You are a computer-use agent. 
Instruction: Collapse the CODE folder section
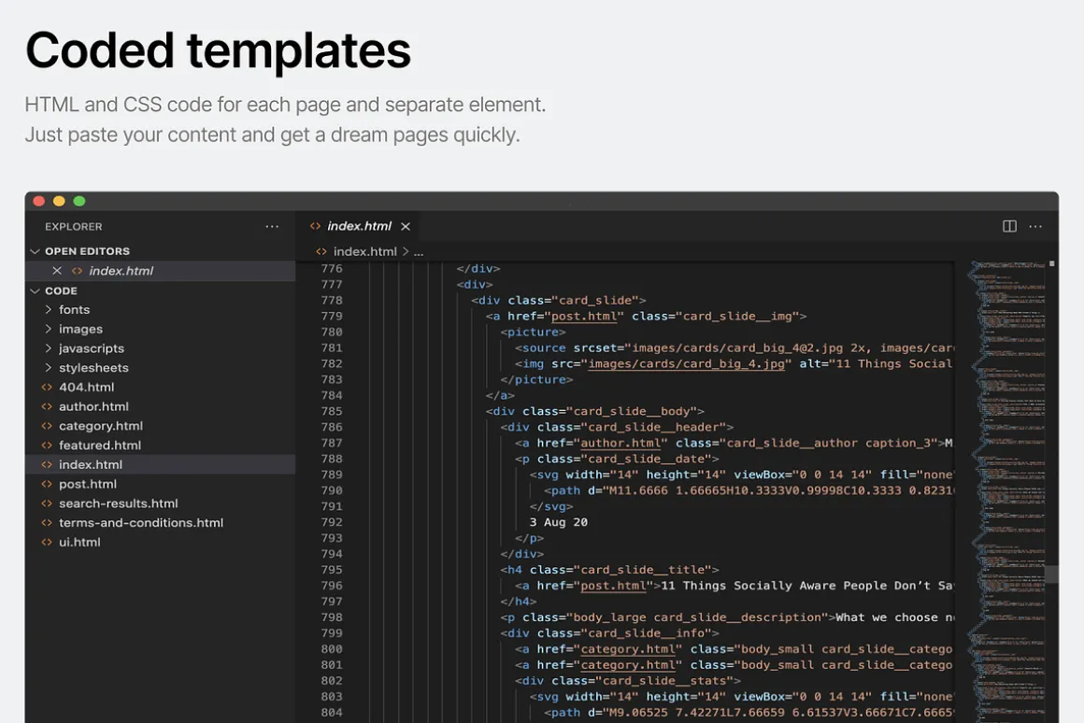36,291
